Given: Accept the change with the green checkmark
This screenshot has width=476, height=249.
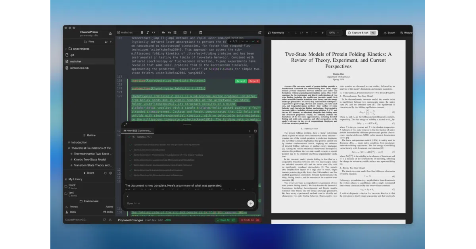Looking at the screenshot, I should coord(253,41).
